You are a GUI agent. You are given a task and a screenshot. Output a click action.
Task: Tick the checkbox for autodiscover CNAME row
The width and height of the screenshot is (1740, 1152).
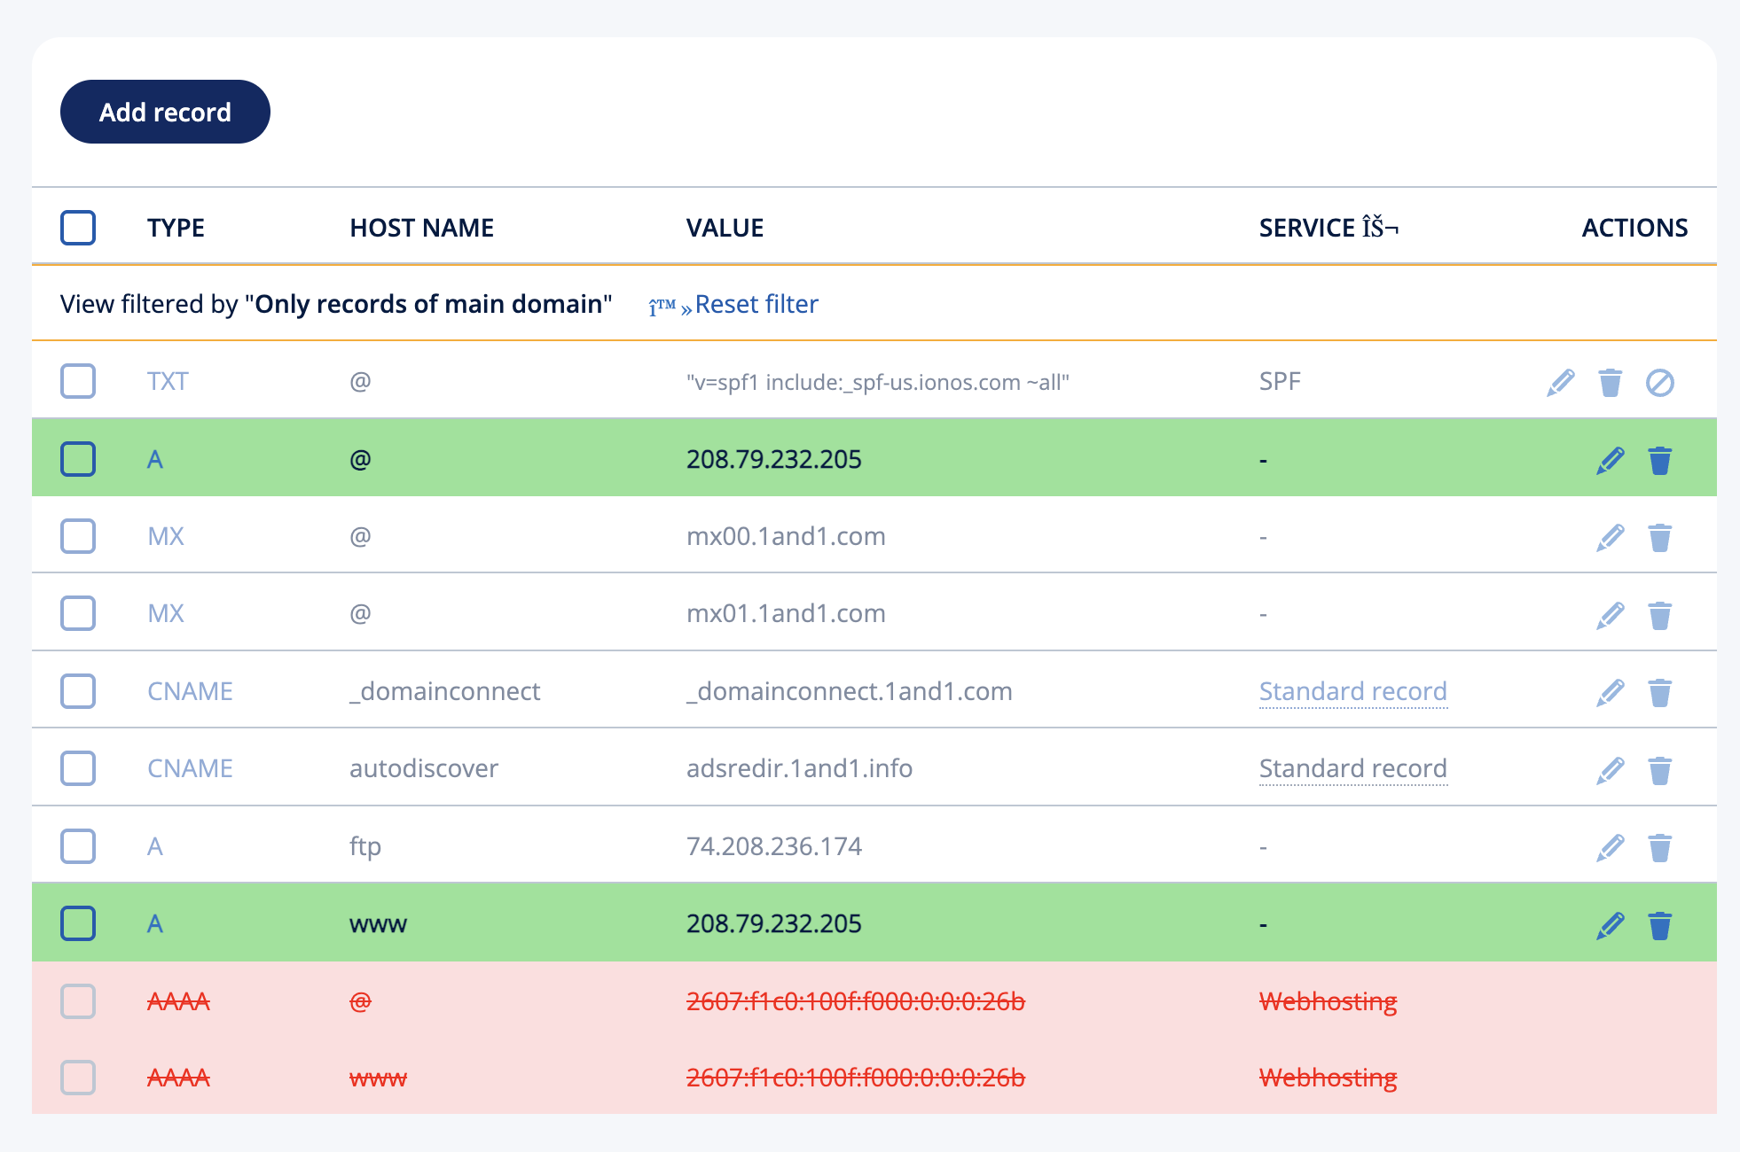pos(78,768)
